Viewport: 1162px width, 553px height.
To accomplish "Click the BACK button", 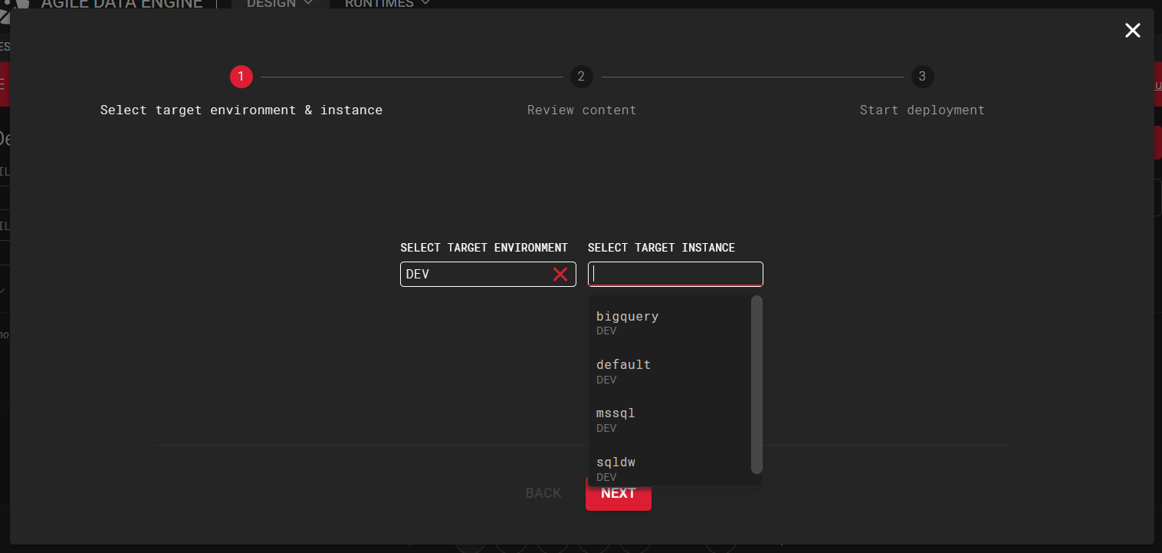I will pyautogui.click(x=543, y=493).
